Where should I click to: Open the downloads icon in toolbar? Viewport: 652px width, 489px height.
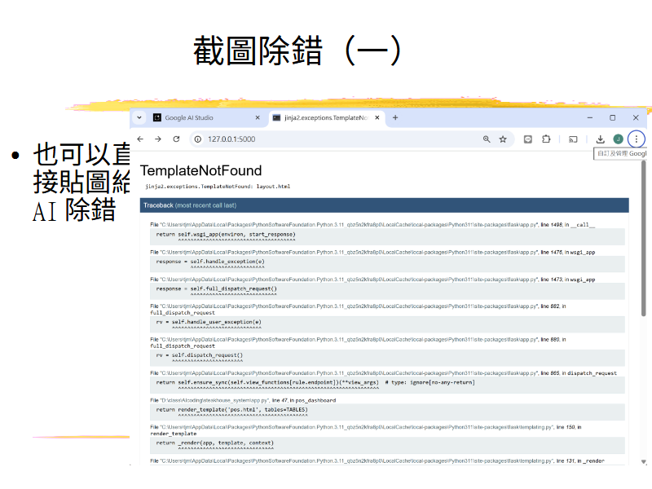tap(601, 139)
